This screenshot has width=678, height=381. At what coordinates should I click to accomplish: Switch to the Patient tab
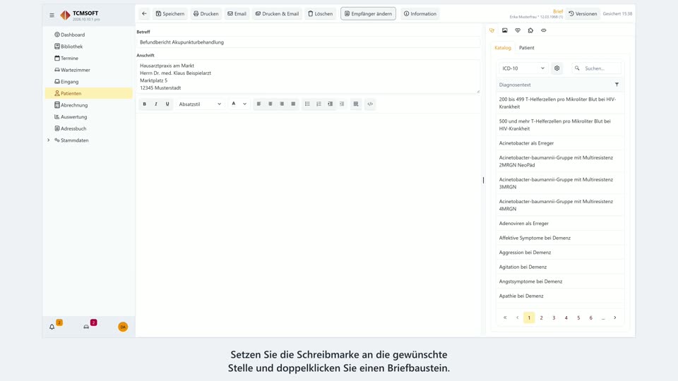click(526, 47)
